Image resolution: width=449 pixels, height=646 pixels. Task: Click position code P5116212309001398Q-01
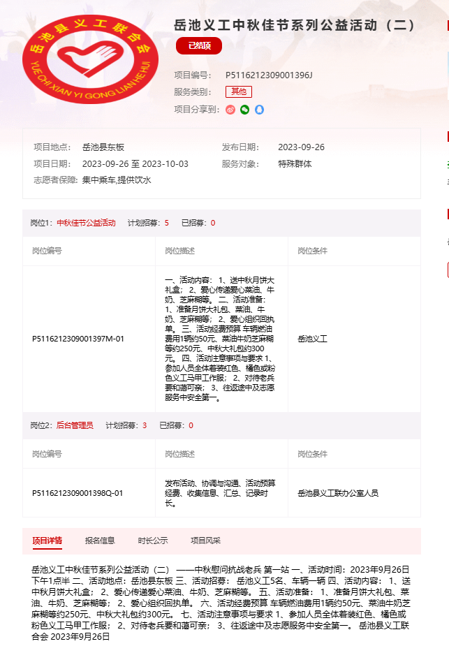(x=78, y=493)
